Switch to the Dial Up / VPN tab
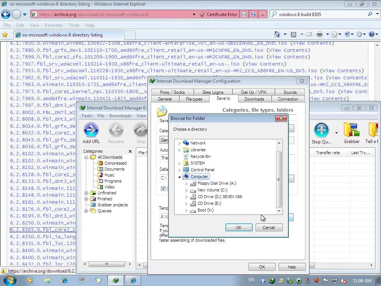 tap(254, 92)
